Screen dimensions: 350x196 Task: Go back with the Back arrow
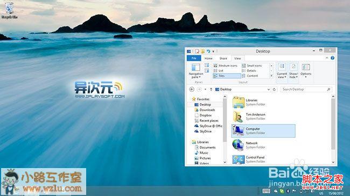tap(192, 89)
